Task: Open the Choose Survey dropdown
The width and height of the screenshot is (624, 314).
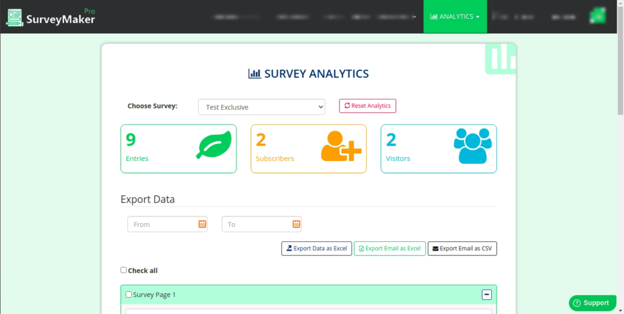Action: coord(261,107)
